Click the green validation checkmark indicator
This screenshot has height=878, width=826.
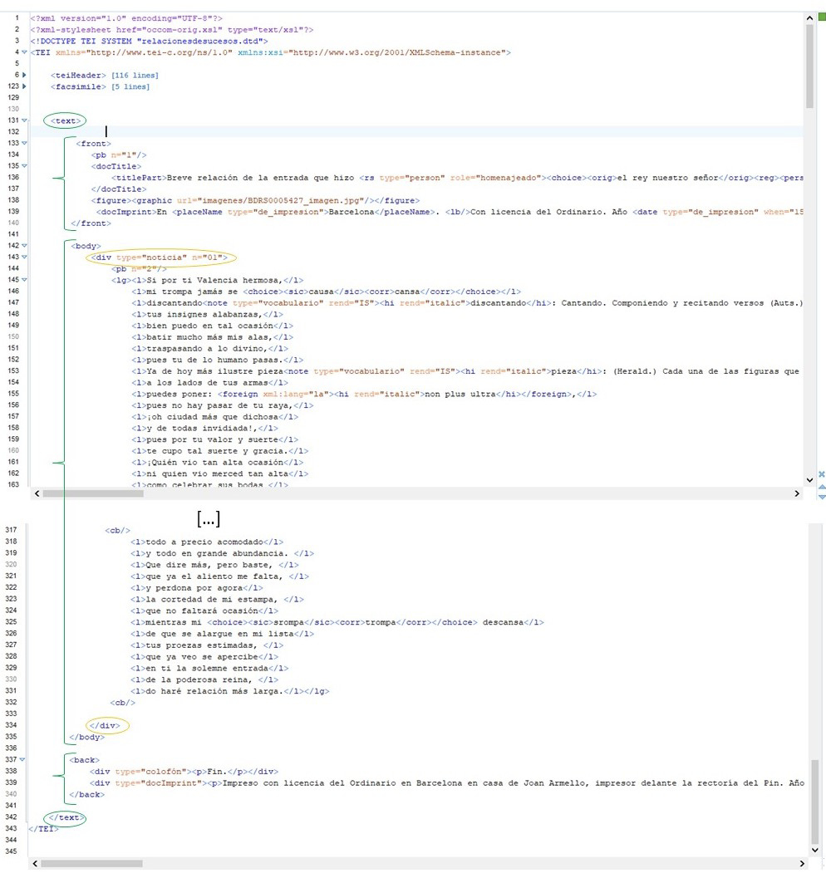(x=821, y=16)
